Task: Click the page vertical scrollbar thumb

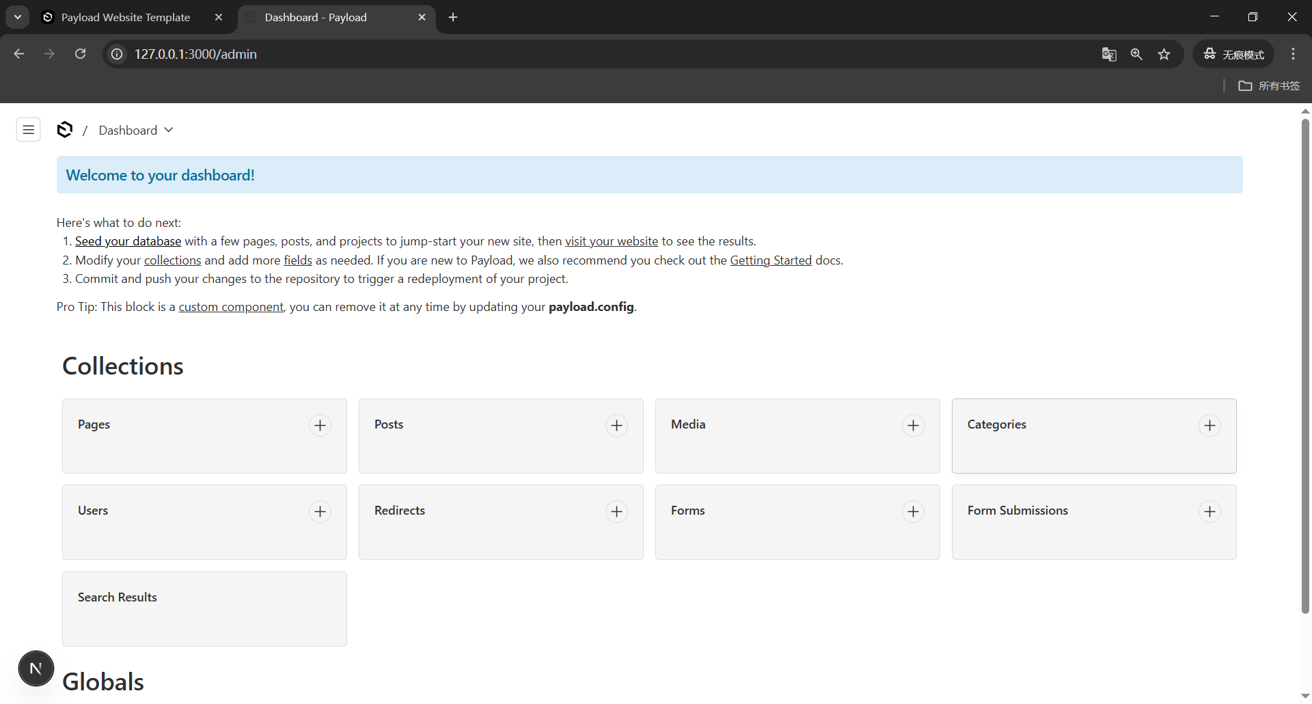Action: (x=1305, y=366)
